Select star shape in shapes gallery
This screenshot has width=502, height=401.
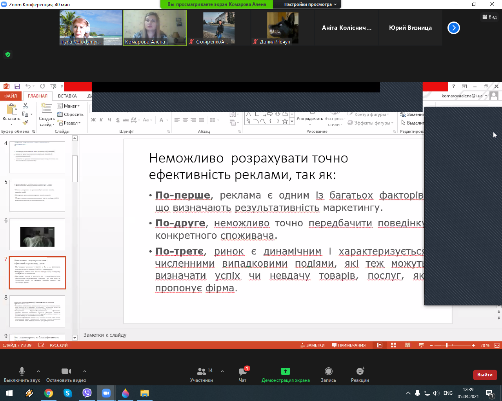[285, 121]
